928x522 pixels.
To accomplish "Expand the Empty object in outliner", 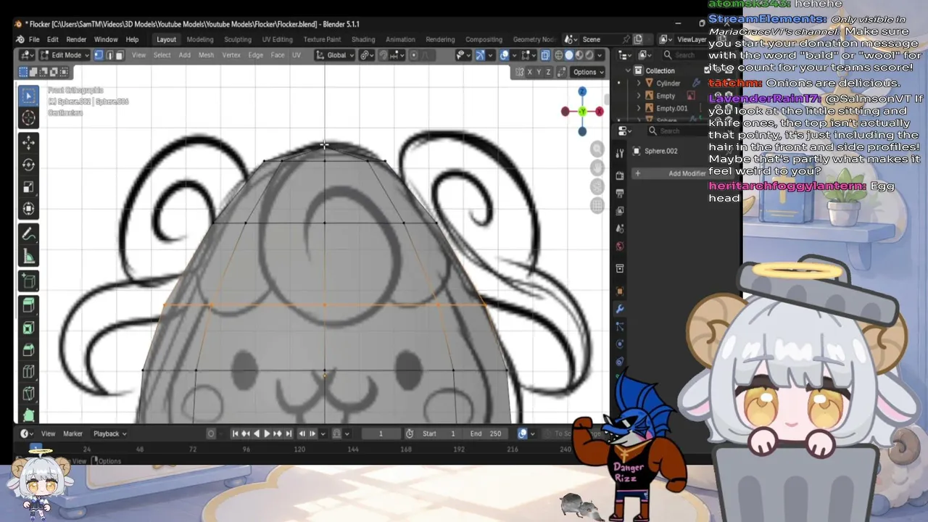I will pos(639,96).
